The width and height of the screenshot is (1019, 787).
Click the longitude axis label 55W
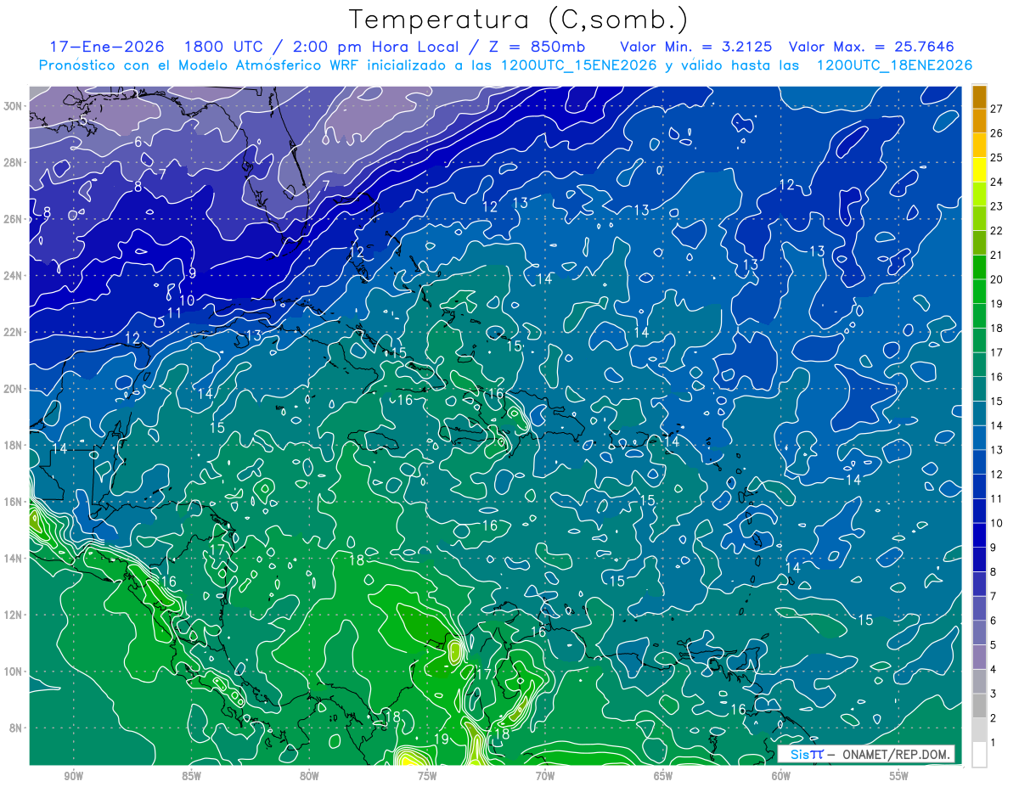pos(899,777)
